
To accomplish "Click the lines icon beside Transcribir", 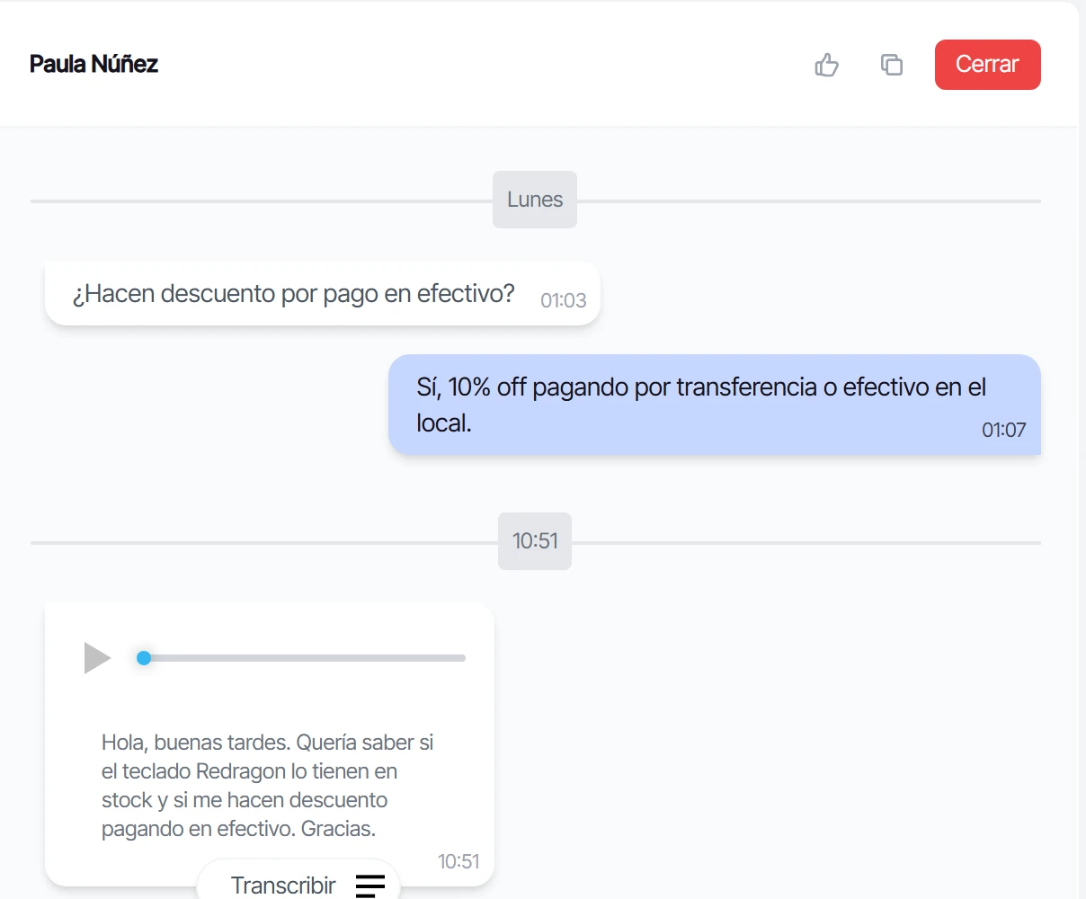I will tap(370, 886).
